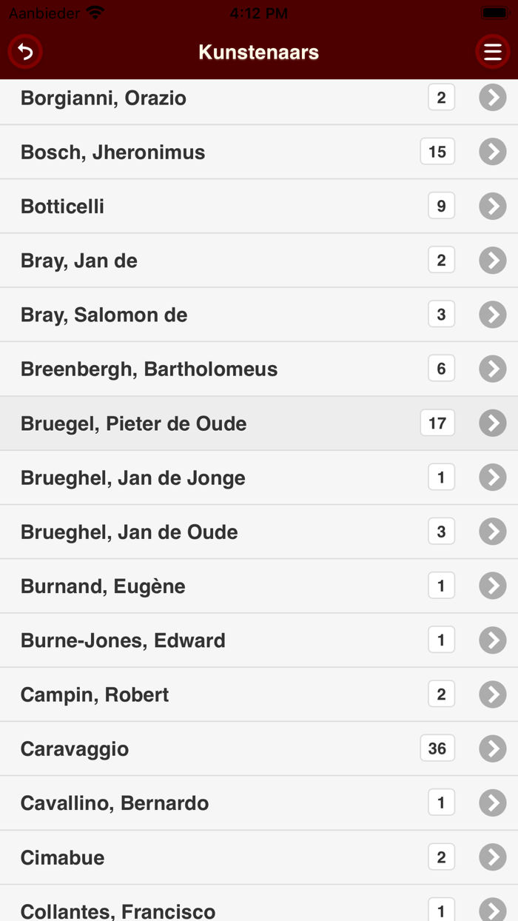Open Brueghel, Jan de Jonge artist name
Viewport: 518px width, 921px height.
[x=132, y=478]
